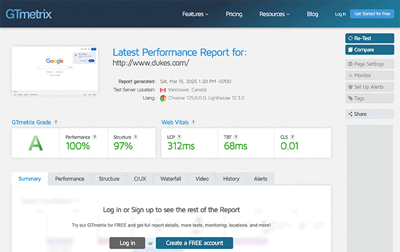The width and height of the screenshot is (400, 252).
Task: Click the Re-Test button
Action: (370, 38)
